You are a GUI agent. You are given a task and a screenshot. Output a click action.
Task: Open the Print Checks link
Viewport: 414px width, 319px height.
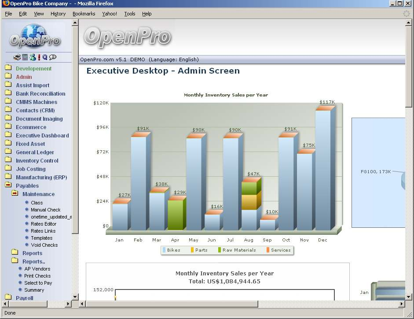pyautogui.click(x=37, y=276)
